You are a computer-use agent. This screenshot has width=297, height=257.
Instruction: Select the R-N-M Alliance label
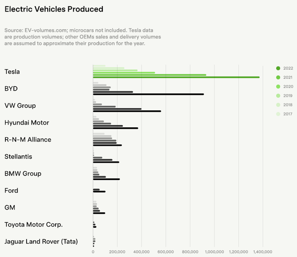click(28, 140)
